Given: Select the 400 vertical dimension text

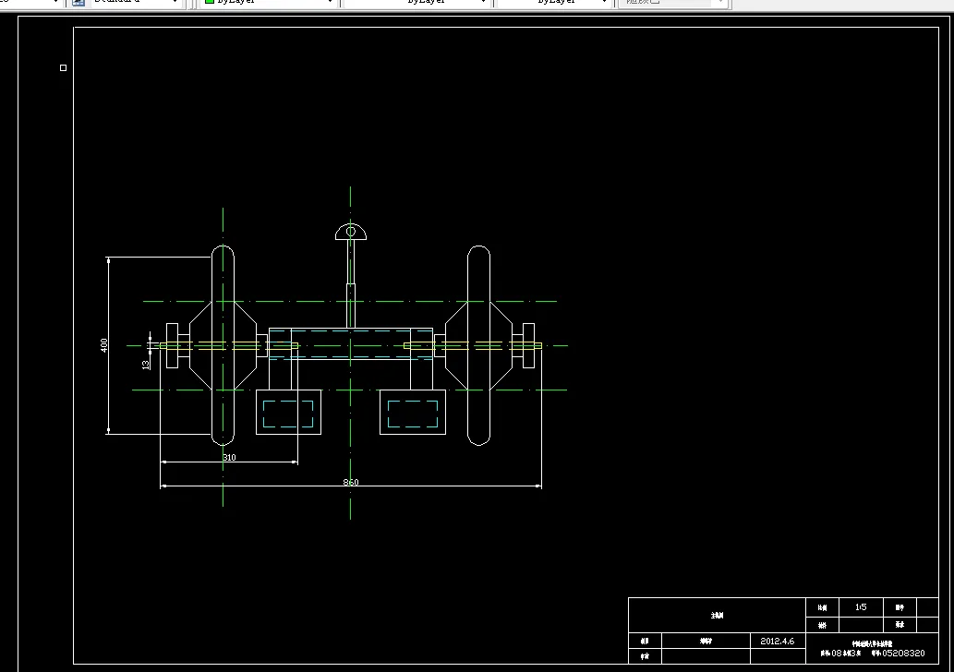Looking at the screenshot, I should [104, 345].
